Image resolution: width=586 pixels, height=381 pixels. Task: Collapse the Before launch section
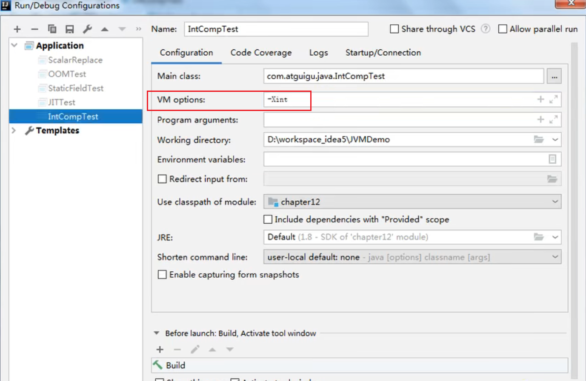point(157,333)
